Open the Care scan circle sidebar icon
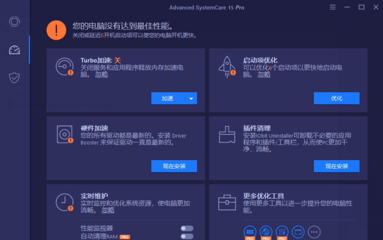The height and width of the screenshot is (240, 383). coord(15,21)
